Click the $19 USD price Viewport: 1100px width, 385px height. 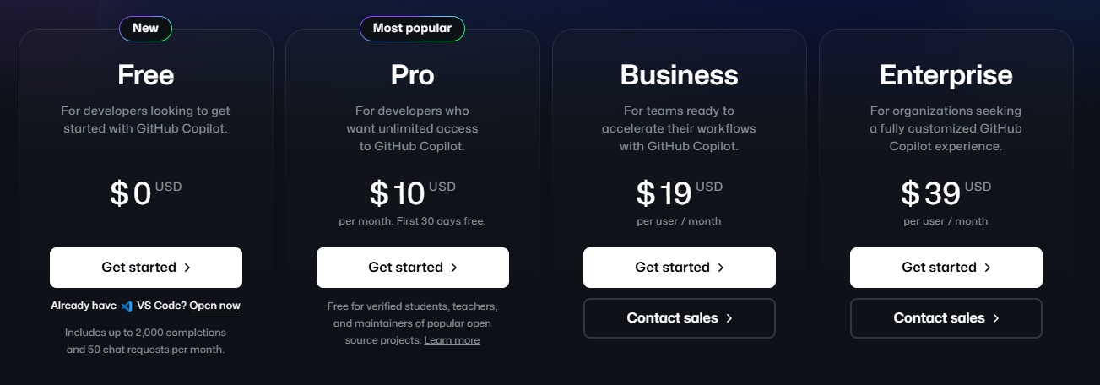point(680,193)
